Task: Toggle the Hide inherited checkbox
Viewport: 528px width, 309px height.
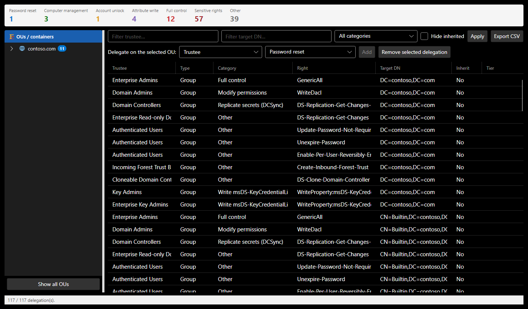Action: [424, 36]
